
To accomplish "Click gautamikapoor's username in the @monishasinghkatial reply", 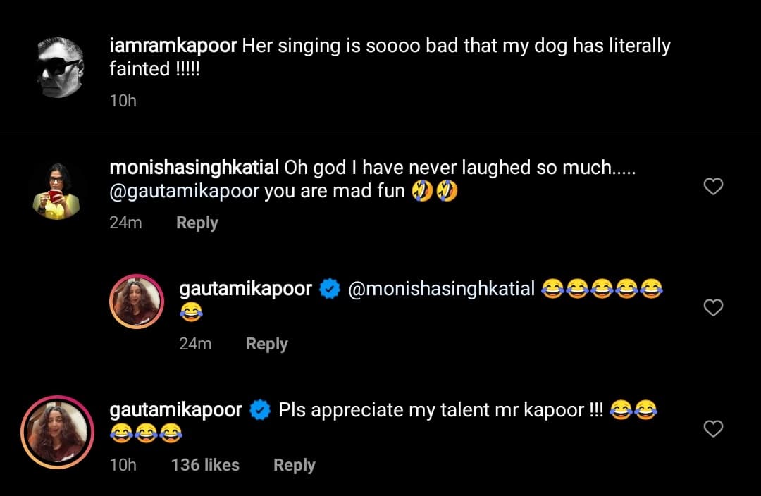I will pyautogui.click(x=245, y=289).
